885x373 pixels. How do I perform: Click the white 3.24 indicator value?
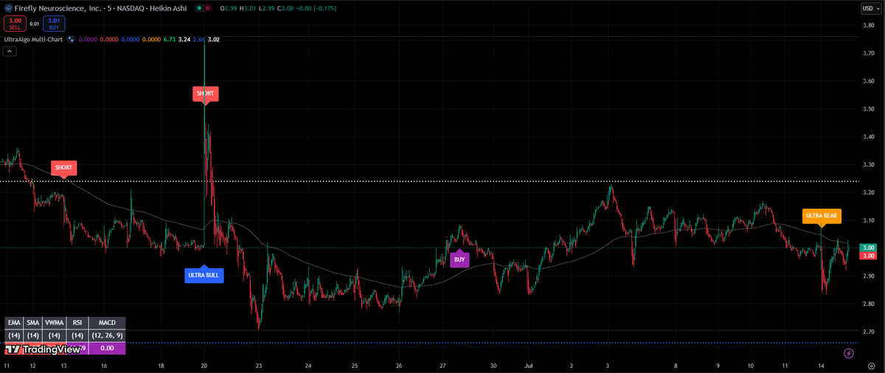tap(184, 39)
